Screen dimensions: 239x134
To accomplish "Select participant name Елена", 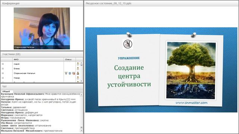I will tap(16, 68).
